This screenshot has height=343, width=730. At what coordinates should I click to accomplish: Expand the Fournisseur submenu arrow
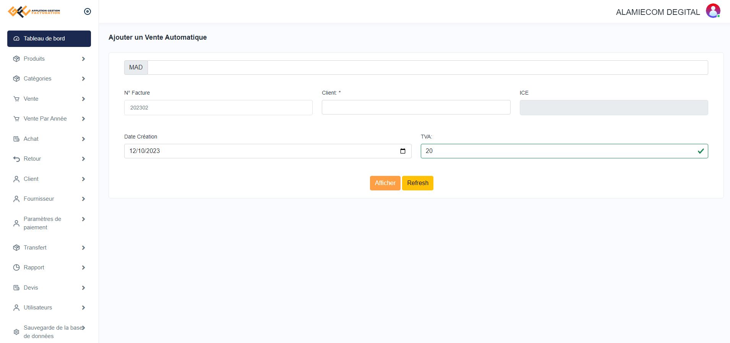(x=83, y=199)
